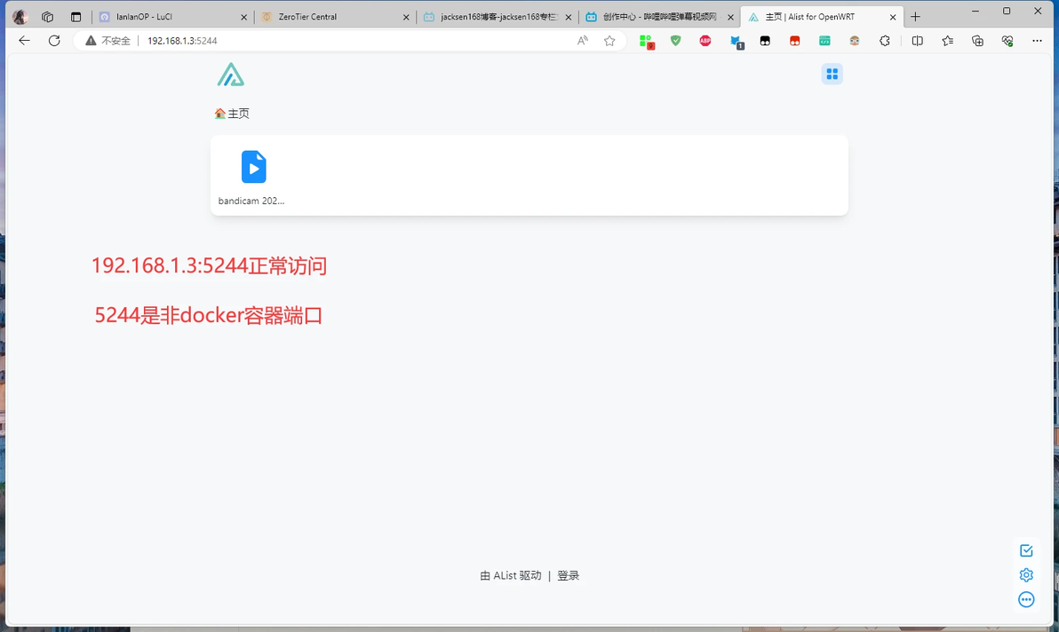Toggle the checkbox selection icon at bottom right

click(1026, 550)
